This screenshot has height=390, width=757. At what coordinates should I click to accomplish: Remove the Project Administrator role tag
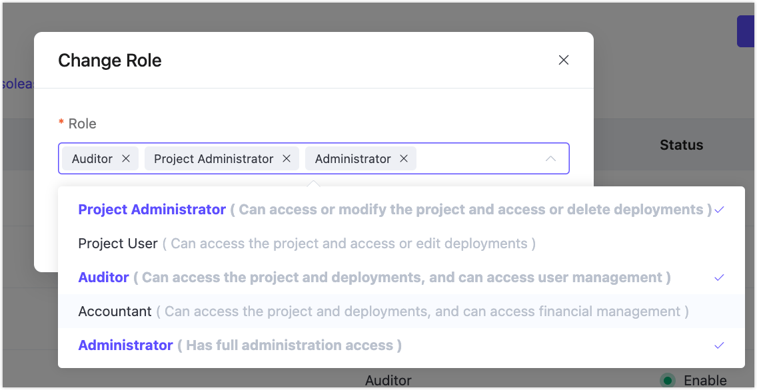point(286,158)
